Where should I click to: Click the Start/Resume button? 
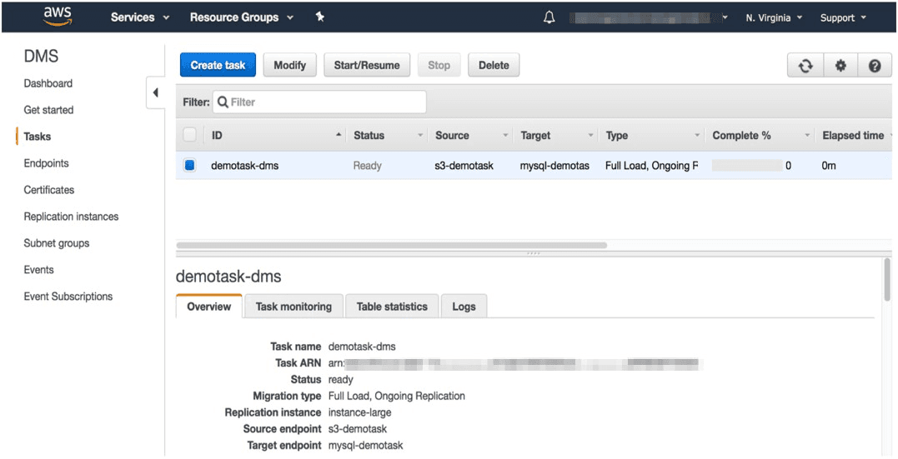tap(367, 65)
